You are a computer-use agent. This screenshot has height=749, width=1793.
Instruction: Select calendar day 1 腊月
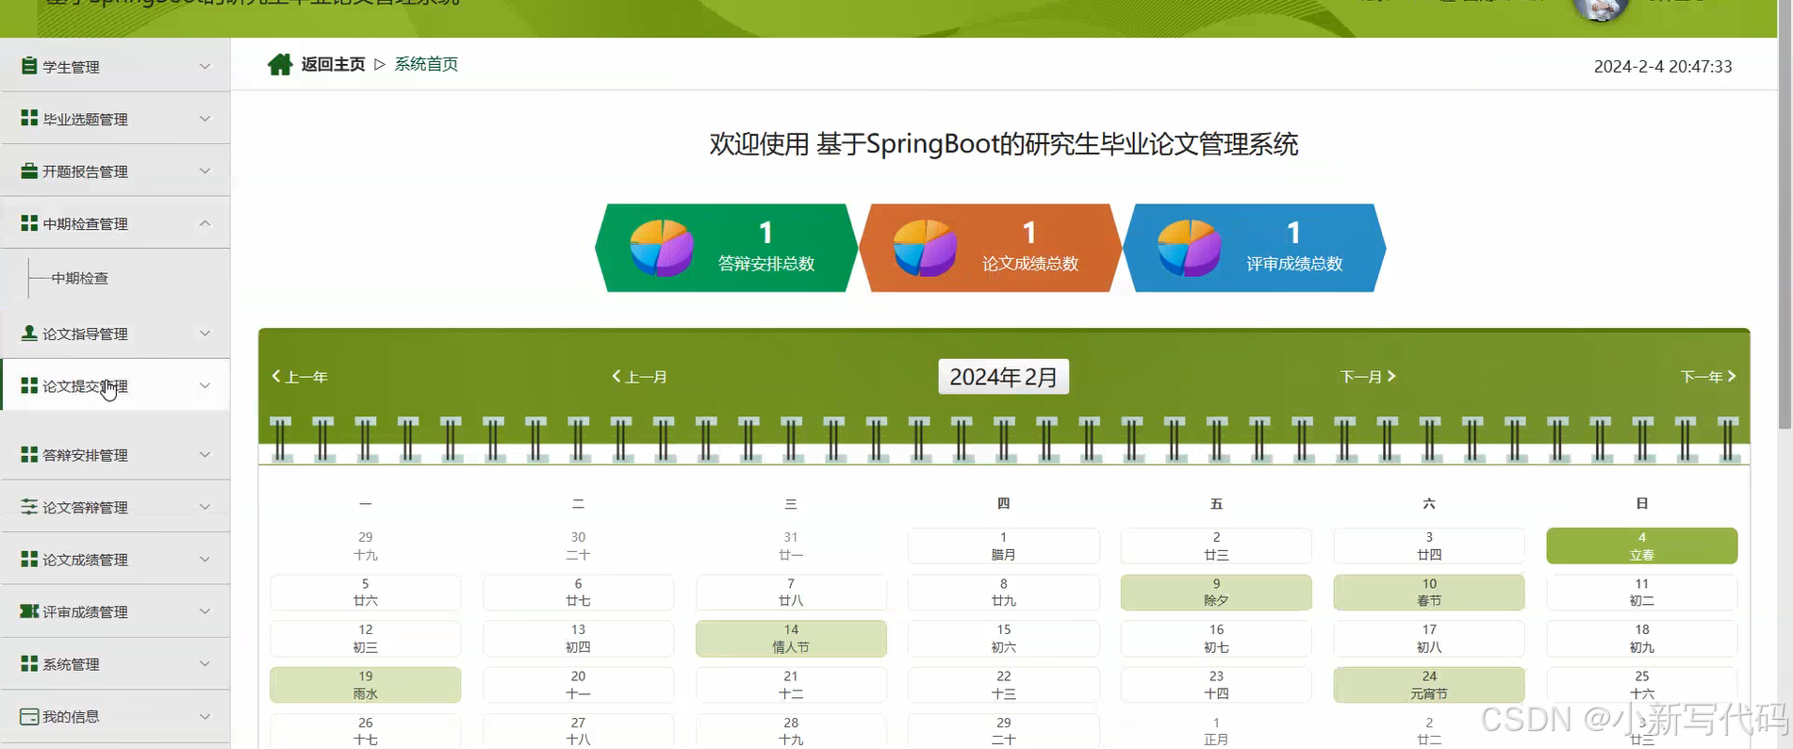coord(1003,545)
